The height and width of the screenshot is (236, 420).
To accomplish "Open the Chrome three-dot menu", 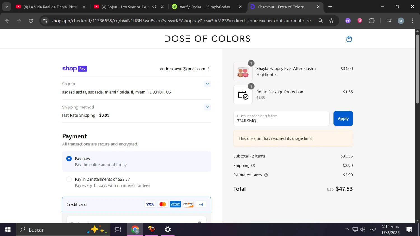I will pos(413,21).
